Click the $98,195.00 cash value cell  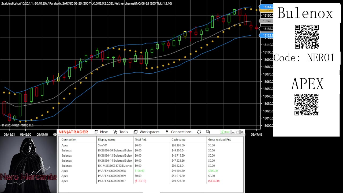[x=178, y=145]
